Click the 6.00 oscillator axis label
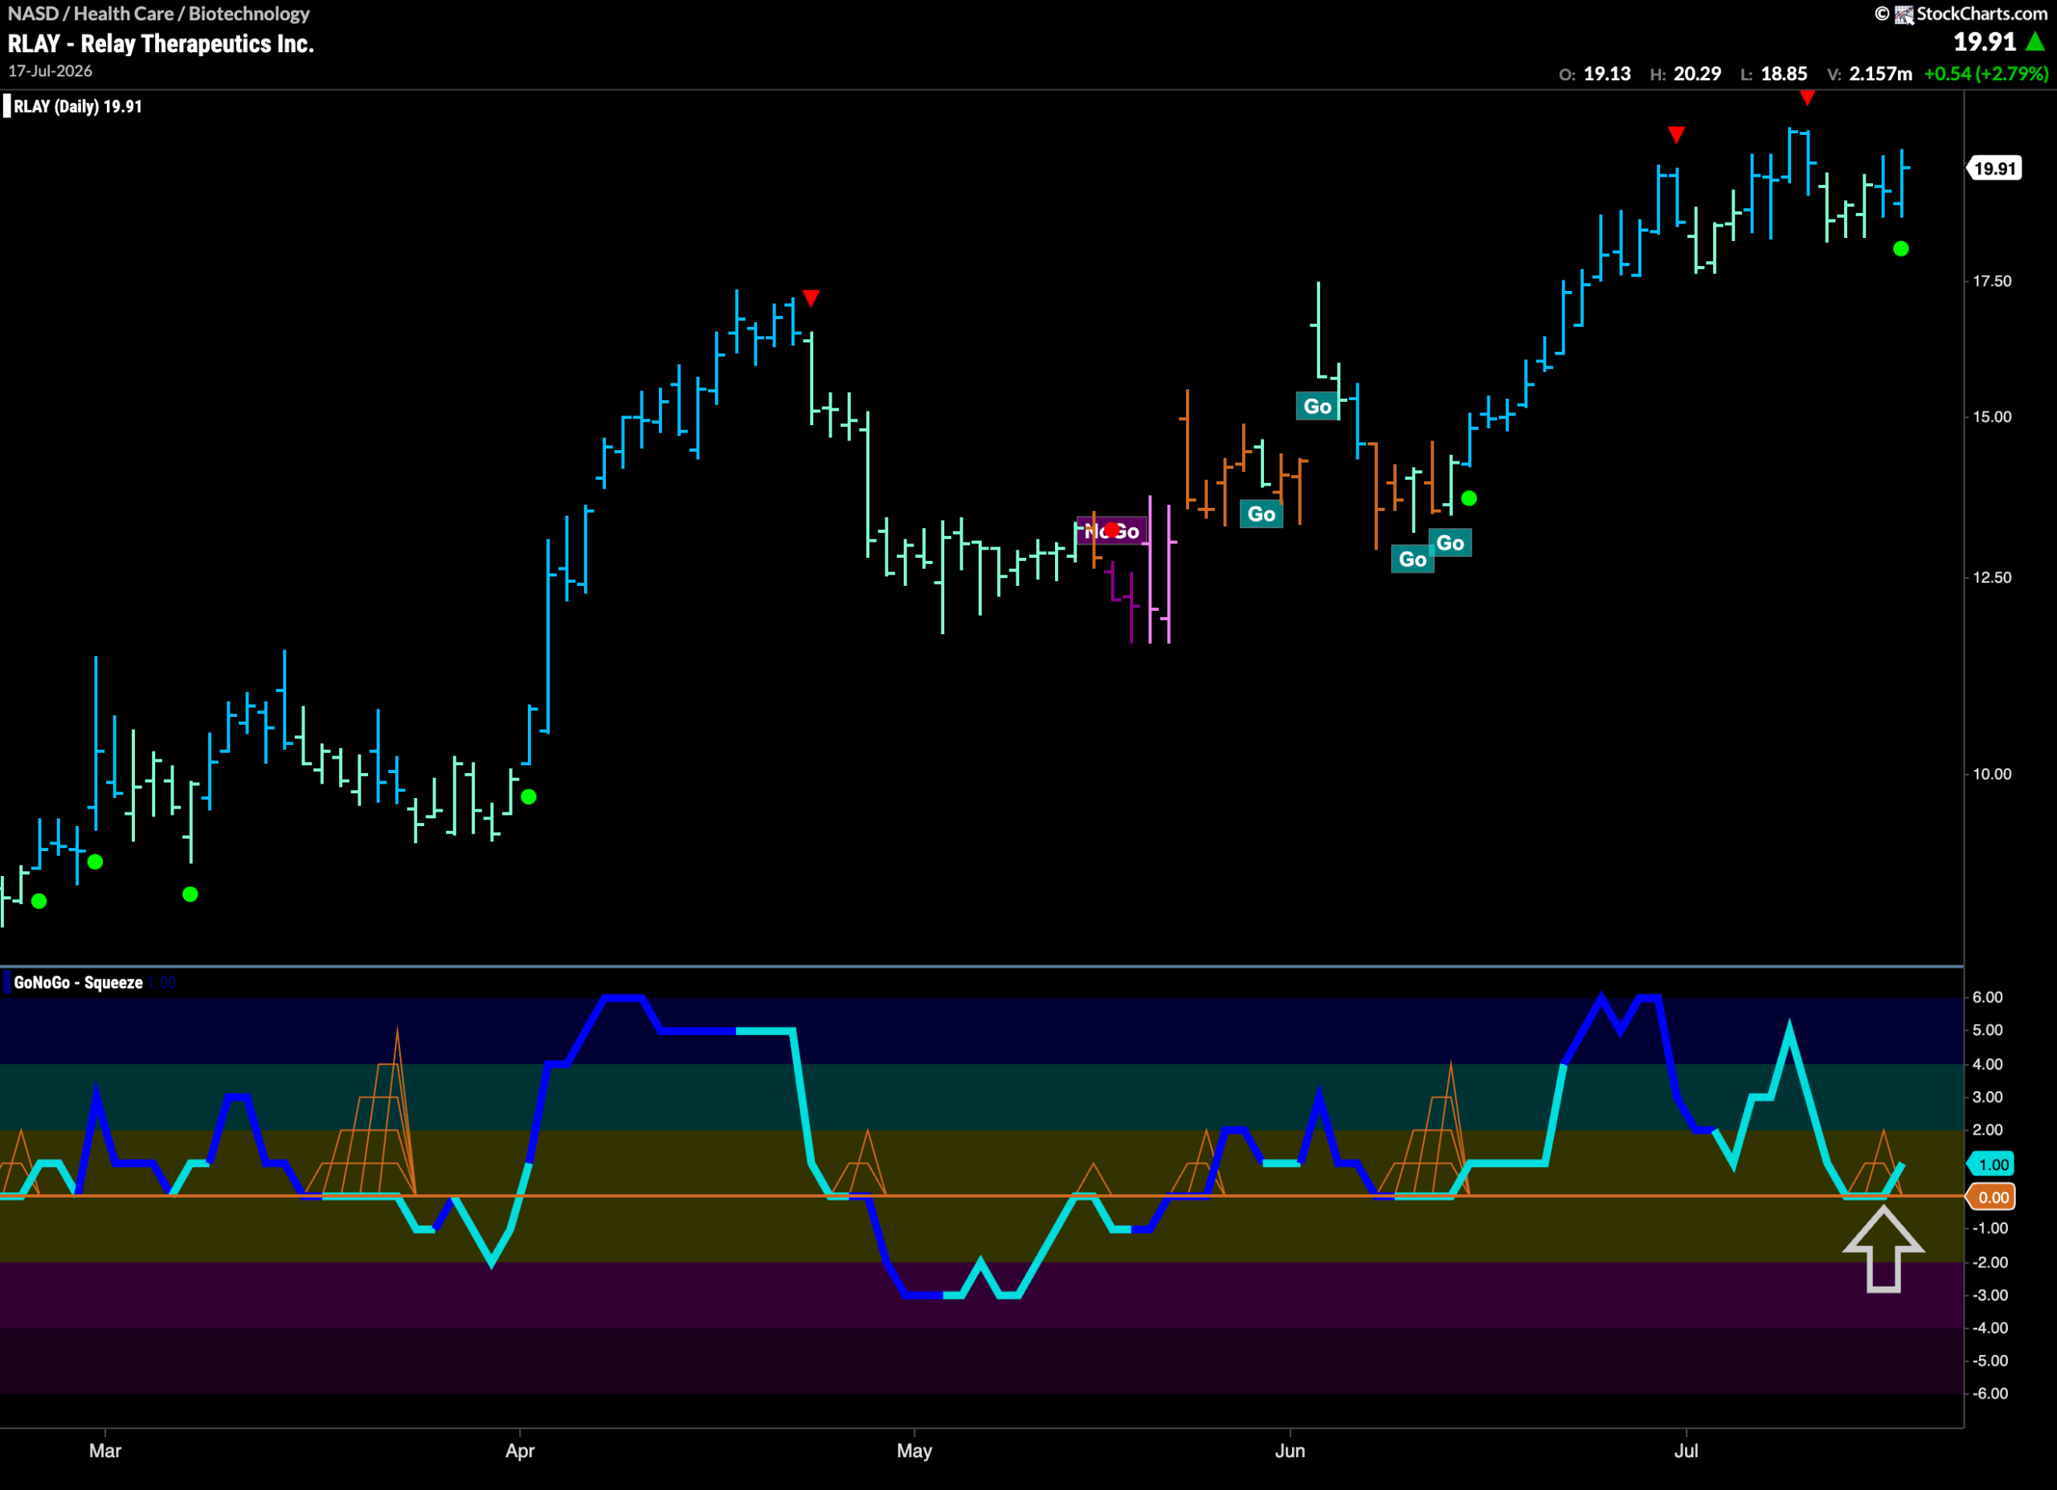Image resolution: width=2057 pixels, height=1490 pixels. pyautogui.click(x=1987, y=997)
